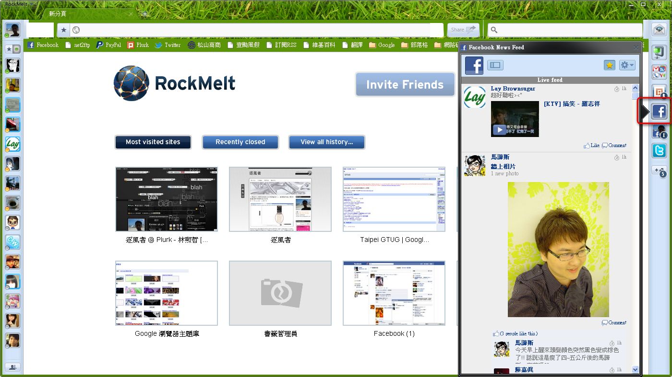The width and height of the screenshot is (672, 377).
Task: Click your own profile avatar at top left
Action: click(12, 30)
